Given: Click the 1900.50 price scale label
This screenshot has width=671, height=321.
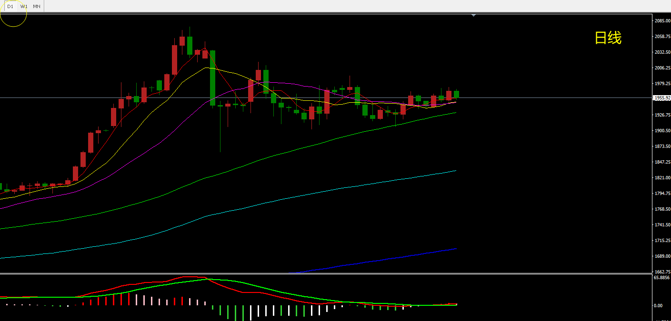Looking at the screenshot, I should pos(662,131).
